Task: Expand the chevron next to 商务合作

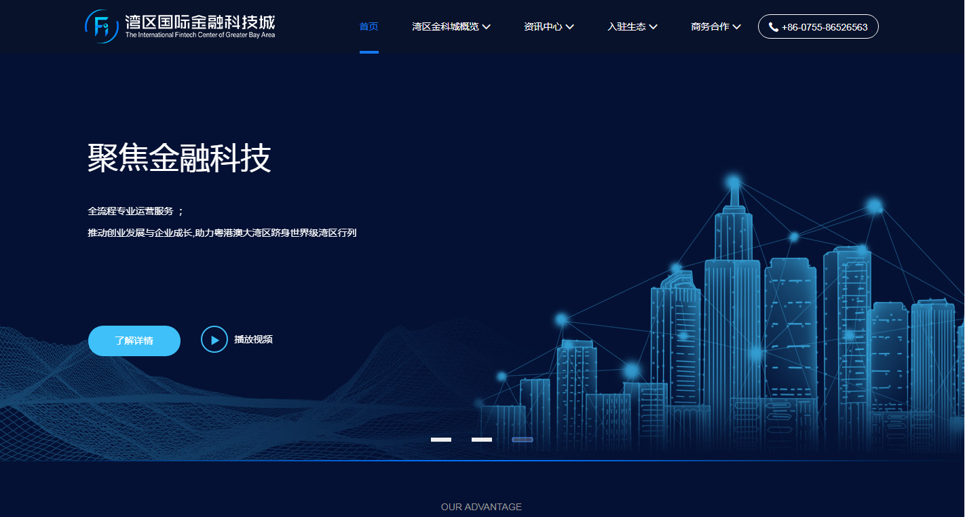Action: (x=737, y=27)
